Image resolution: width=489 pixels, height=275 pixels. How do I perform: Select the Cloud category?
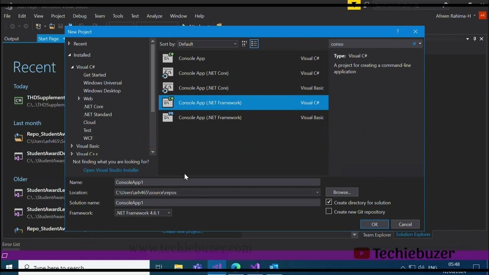click(89, 122)
